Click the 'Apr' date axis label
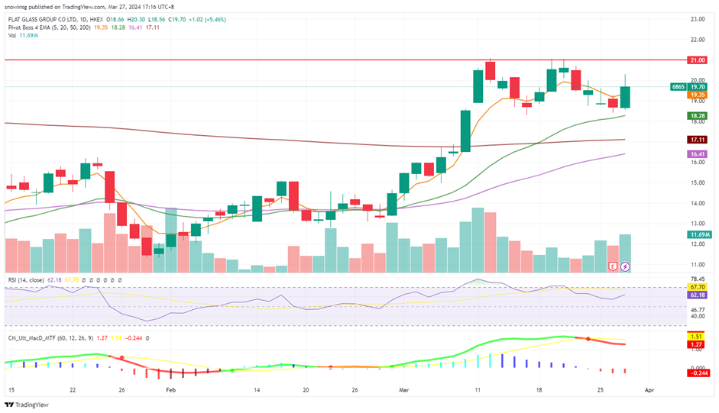This screenshot has height=413, width=719. [x=649, y=390]
